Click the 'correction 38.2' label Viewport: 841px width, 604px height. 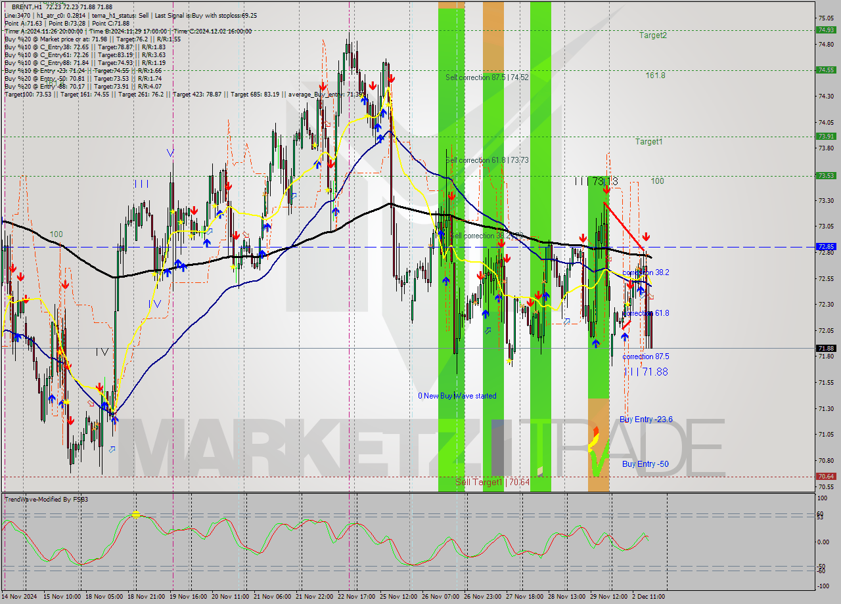pyautogui.click(x=646, y=272)
